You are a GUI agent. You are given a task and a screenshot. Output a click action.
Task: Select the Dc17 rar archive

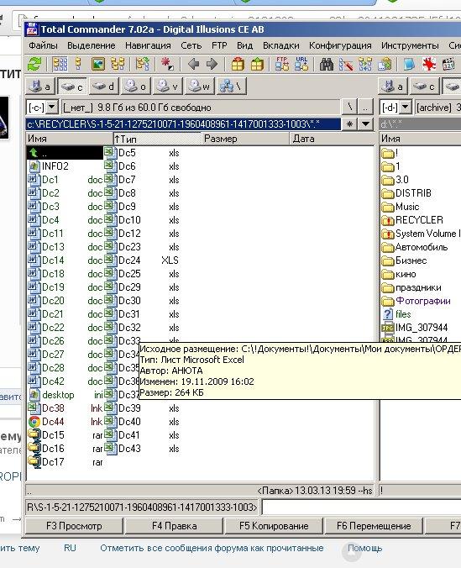(53, 462)
